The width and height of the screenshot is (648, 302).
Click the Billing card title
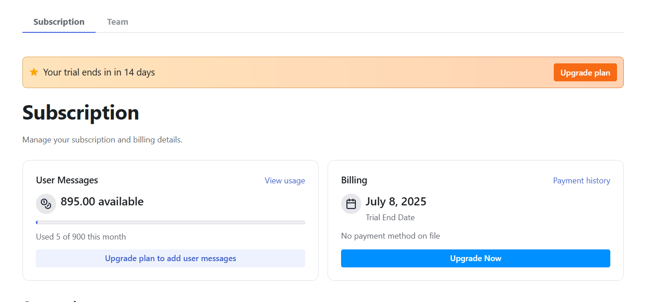tap(354, 180)
